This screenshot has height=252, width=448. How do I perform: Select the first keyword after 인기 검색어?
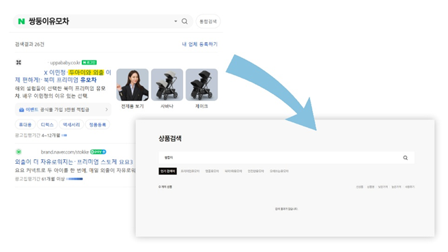(190, 171)
